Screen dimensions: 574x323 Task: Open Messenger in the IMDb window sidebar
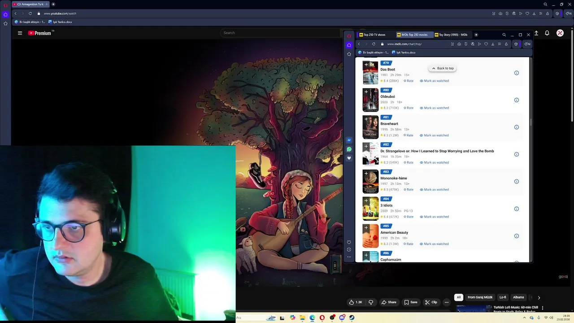pos(349,140)
